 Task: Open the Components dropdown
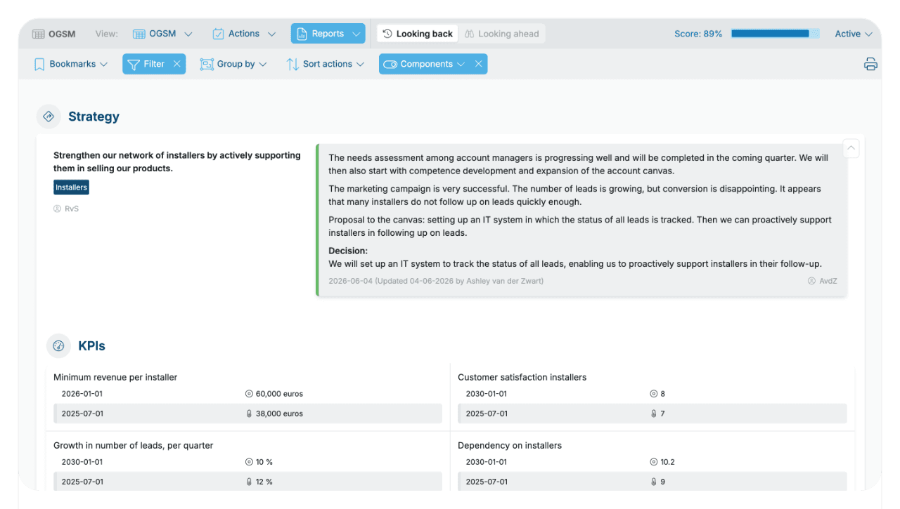(x=425, y=64)
